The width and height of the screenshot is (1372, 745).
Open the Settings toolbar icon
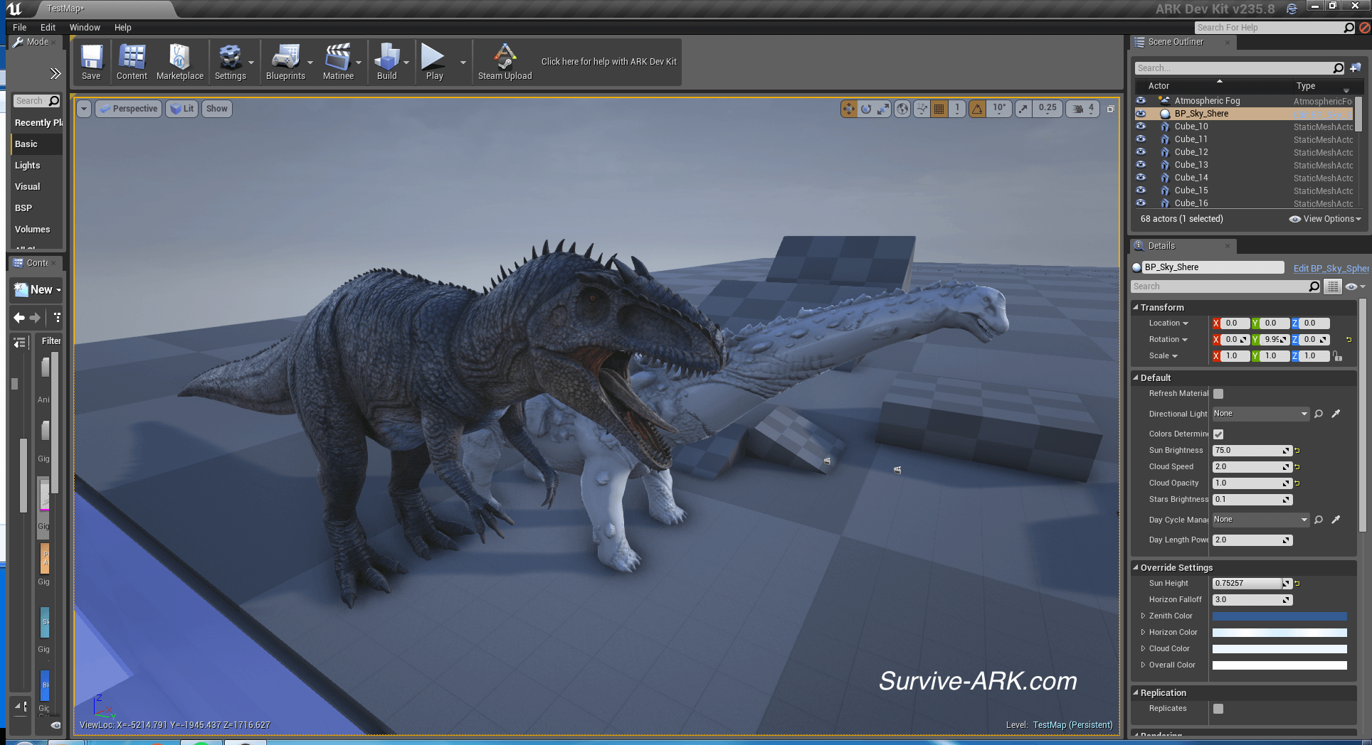[x=230, y=62]
